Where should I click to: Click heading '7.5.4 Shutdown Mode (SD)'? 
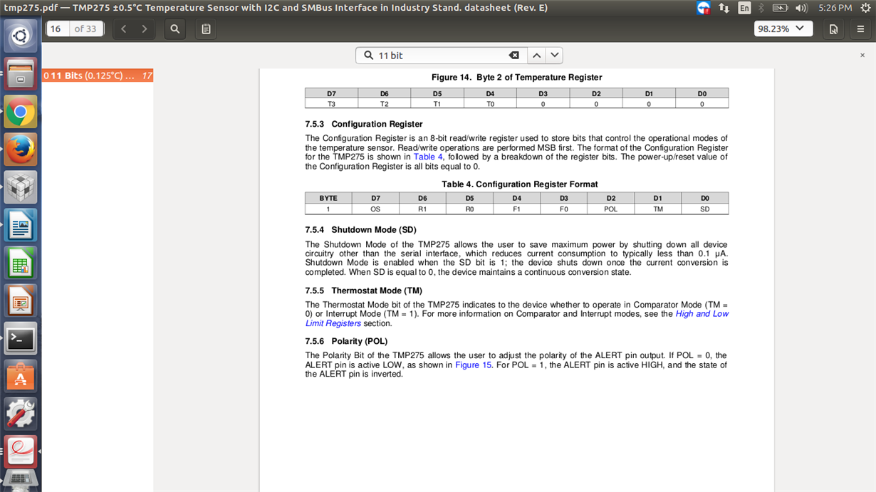coord(360,230)
